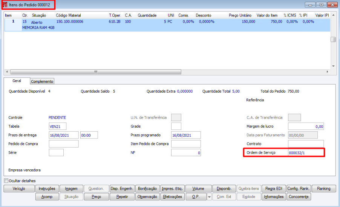Click the Efetivações button

[172, 197]
